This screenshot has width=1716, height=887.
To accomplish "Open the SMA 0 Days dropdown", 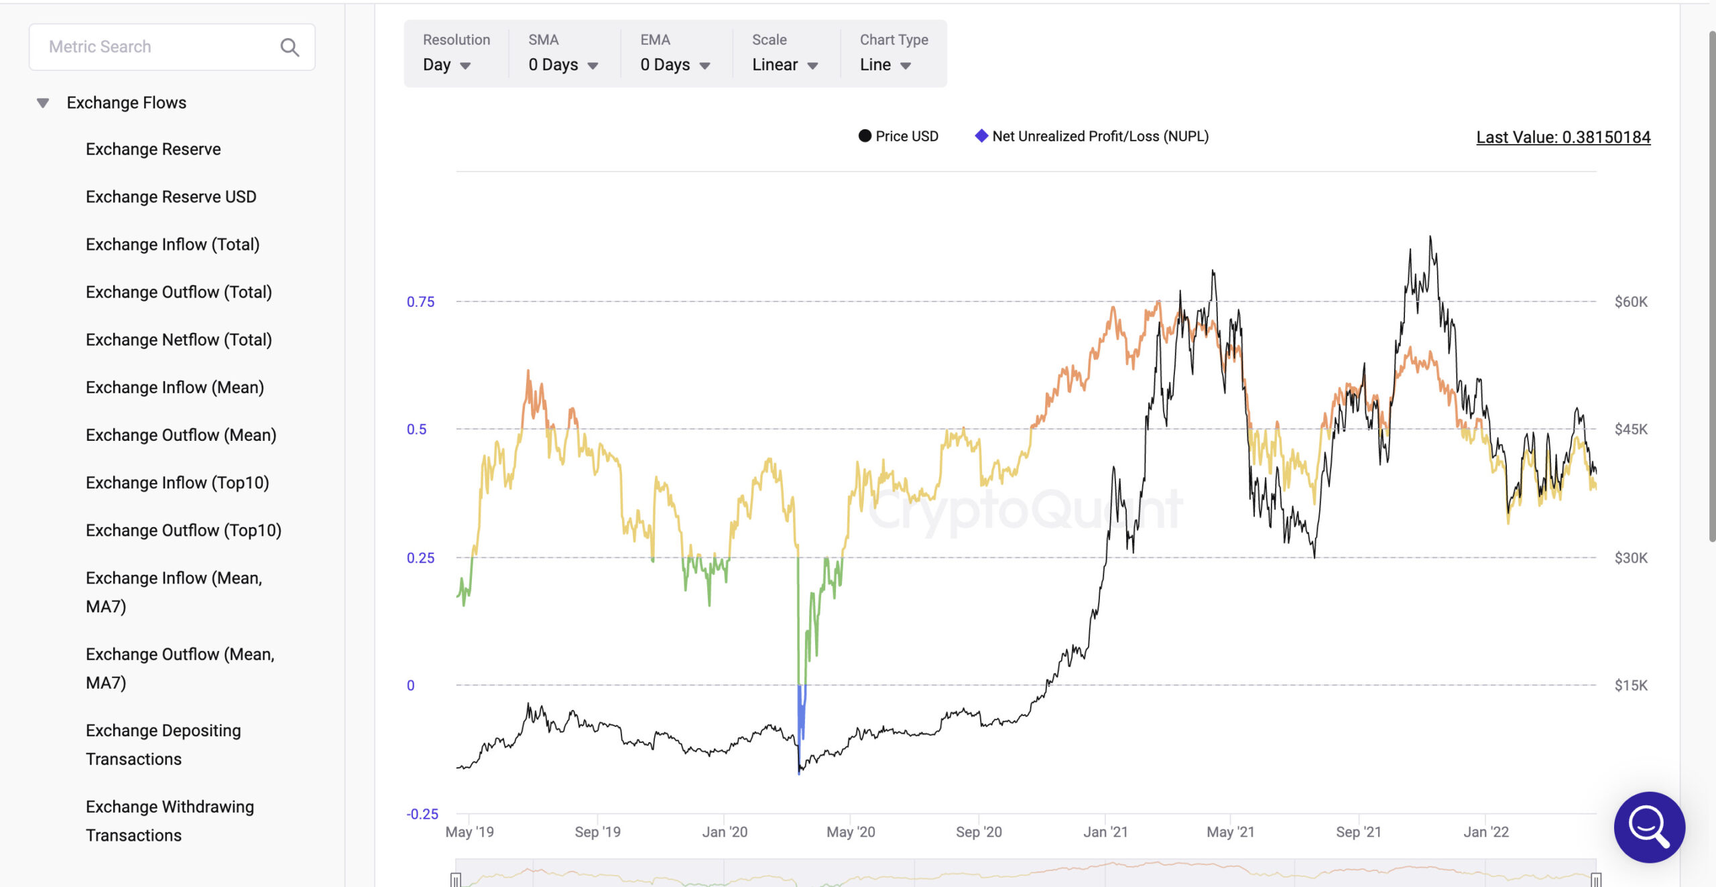I will 563,65.
